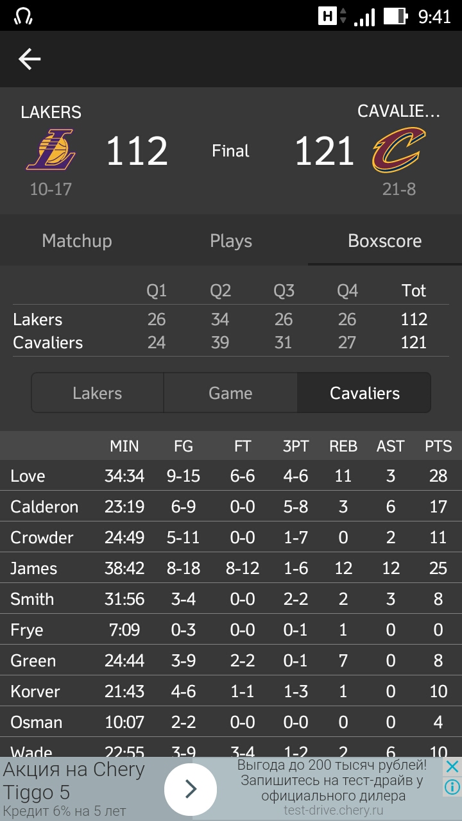Show Game stats segment
Screen dimensions: 462x821
pos(230,393)
